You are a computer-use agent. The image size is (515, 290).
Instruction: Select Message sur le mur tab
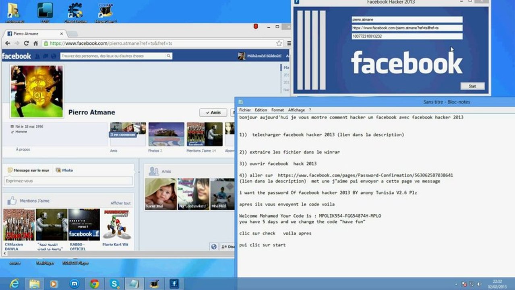point(28,170)
